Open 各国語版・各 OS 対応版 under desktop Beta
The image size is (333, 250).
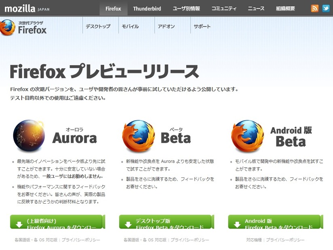click(145, 240)
